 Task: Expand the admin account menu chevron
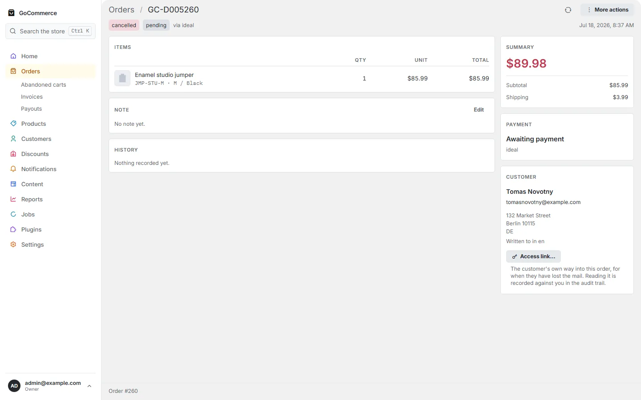89,386
